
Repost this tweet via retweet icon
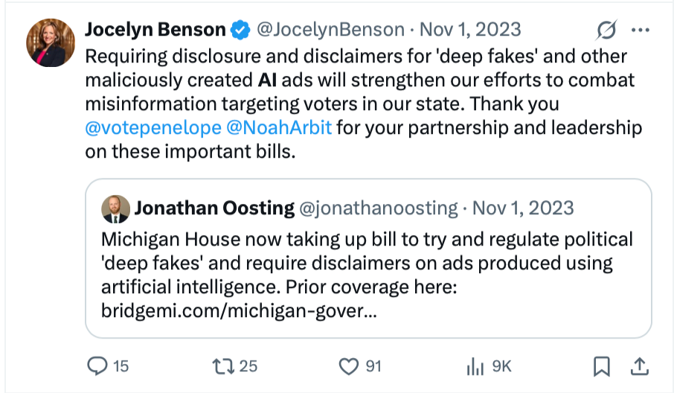(222, 365)
